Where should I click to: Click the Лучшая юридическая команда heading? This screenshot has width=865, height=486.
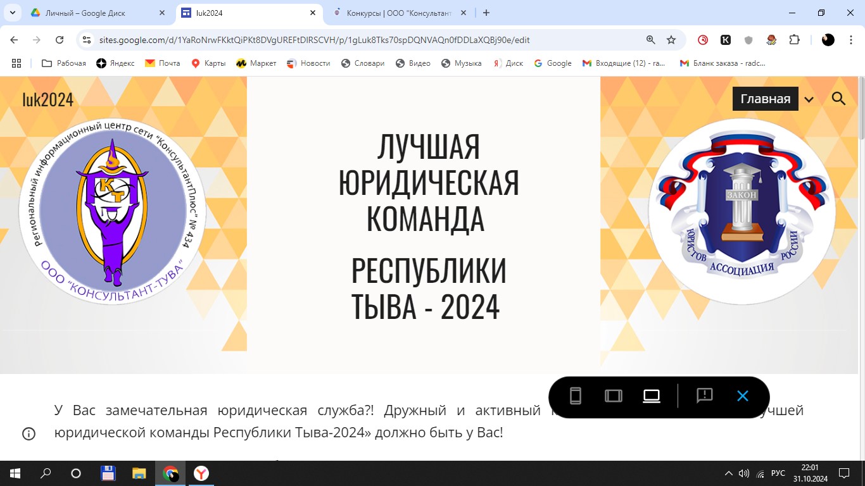(x=428, y=182)
